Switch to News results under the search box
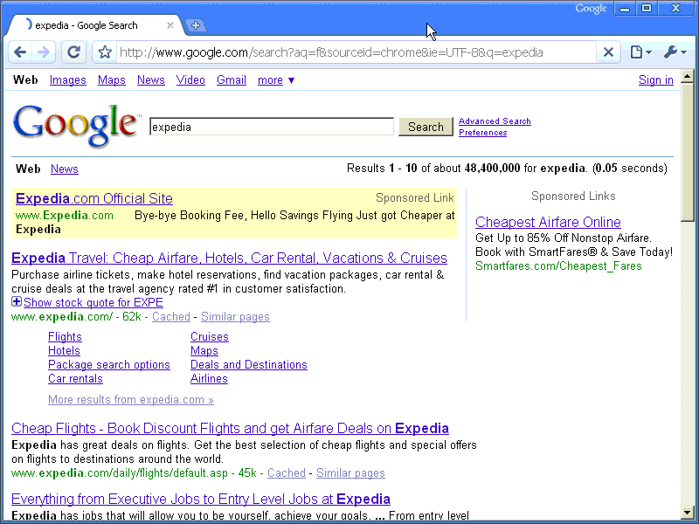 click(x=64, y=169)
